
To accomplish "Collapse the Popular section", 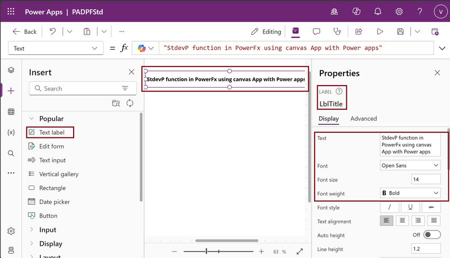I will tap(32, 118).
